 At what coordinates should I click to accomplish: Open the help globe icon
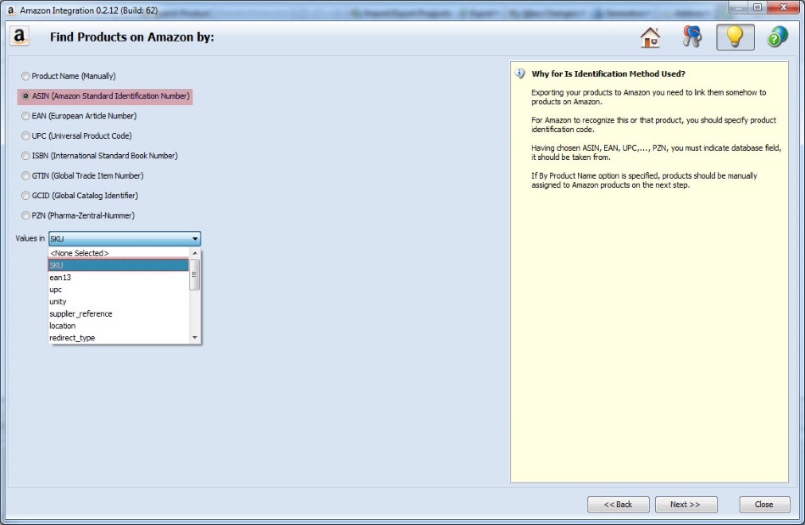coord(777,37)
